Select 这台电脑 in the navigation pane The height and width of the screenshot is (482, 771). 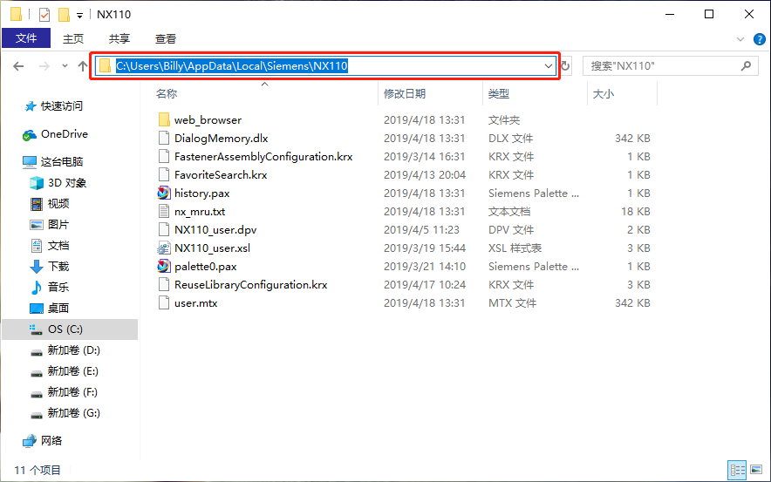[x=61, y=161]
